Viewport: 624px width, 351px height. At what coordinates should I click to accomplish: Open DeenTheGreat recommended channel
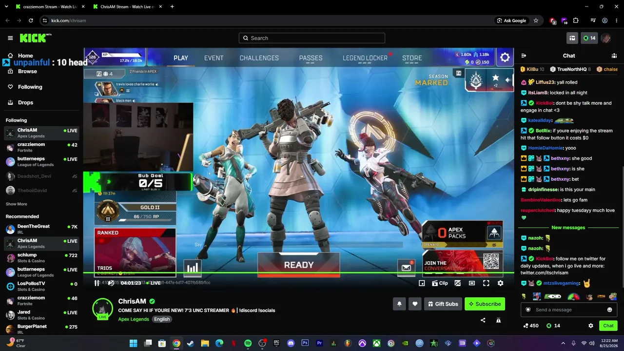[42, 229]
